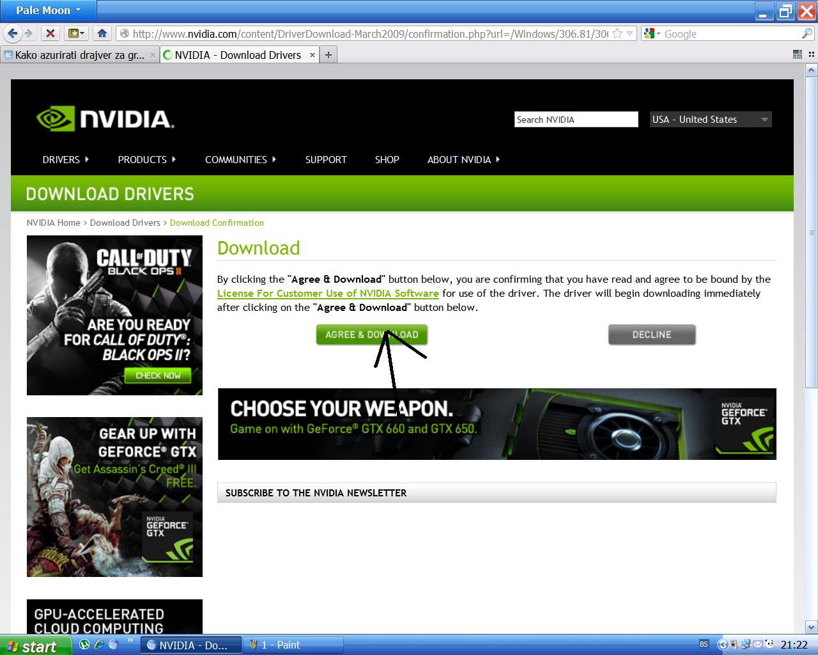
Task: Open the COMMUNITIES menu
Action: point(241,159)
